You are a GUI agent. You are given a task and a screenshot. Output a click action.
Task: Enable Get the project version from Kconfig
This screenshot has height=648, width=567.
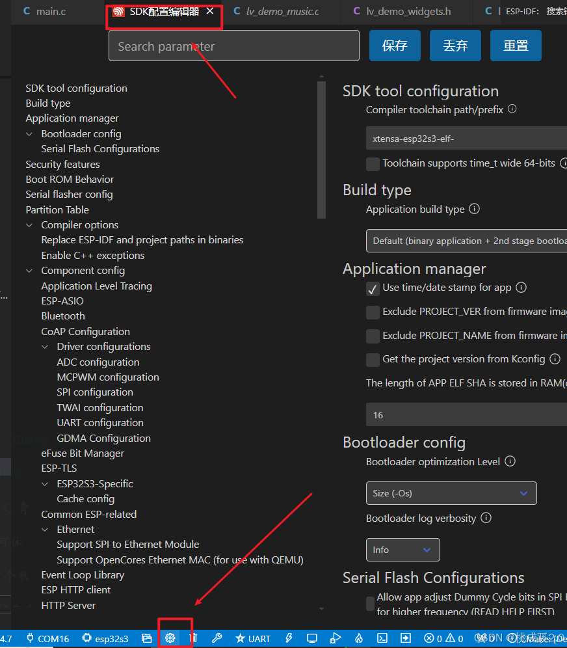(373, 360)
